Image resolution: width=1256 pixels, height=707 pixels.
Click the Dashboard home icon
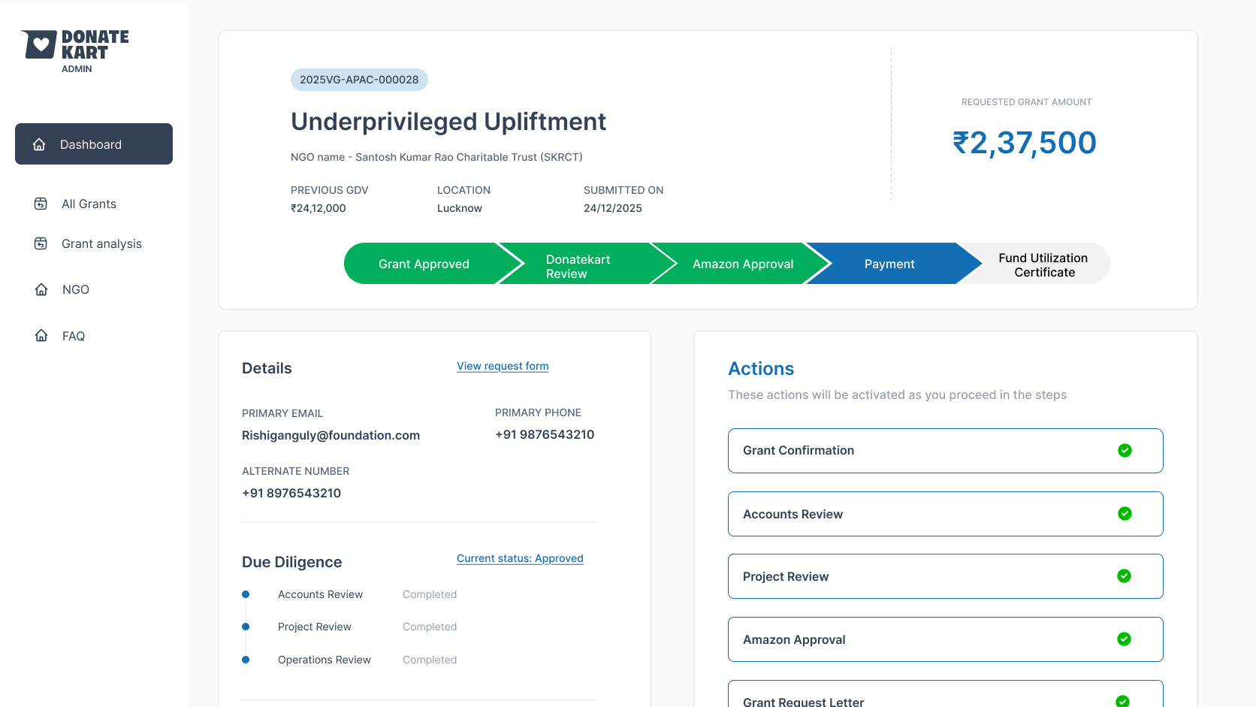(x=40, y=144)
